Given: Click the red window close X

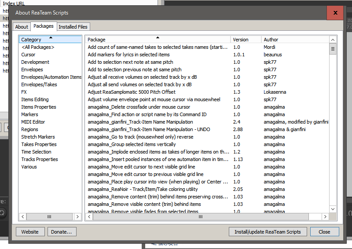Looking at the screenshot, I should 335,13.
